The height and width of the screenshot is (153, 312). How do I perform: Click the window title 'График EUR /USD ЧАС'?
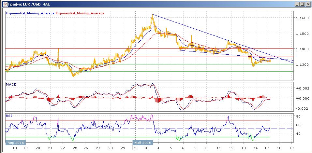(28, 4)
